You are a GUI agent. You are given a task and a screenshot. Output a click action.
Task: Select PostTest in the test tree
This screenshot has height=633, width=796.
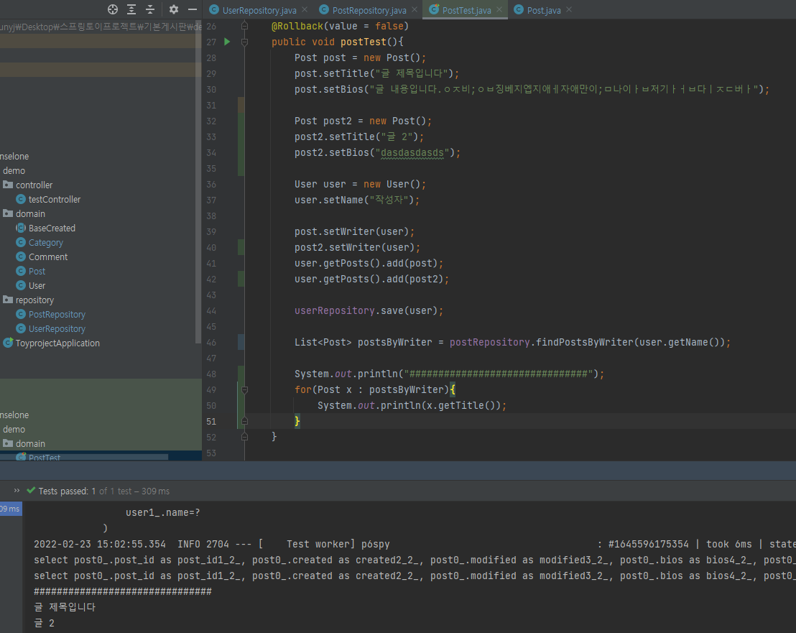coord(44,458)
